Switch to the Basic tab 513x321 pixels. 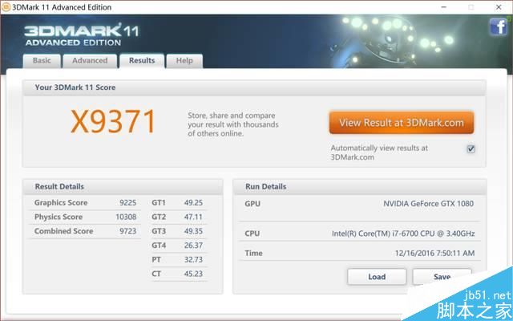click(42, 60)
